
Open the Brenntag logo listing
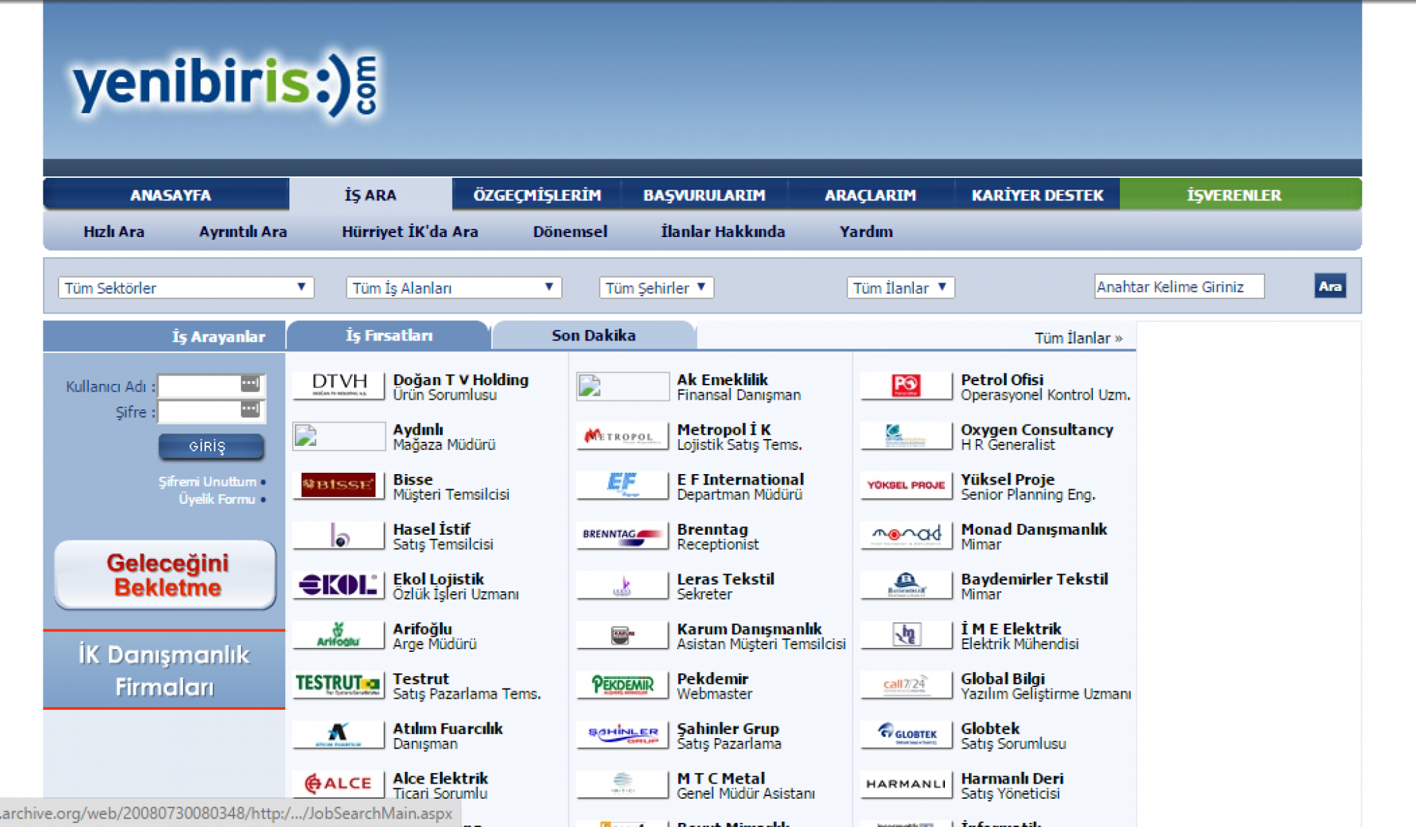coord(622,535)
